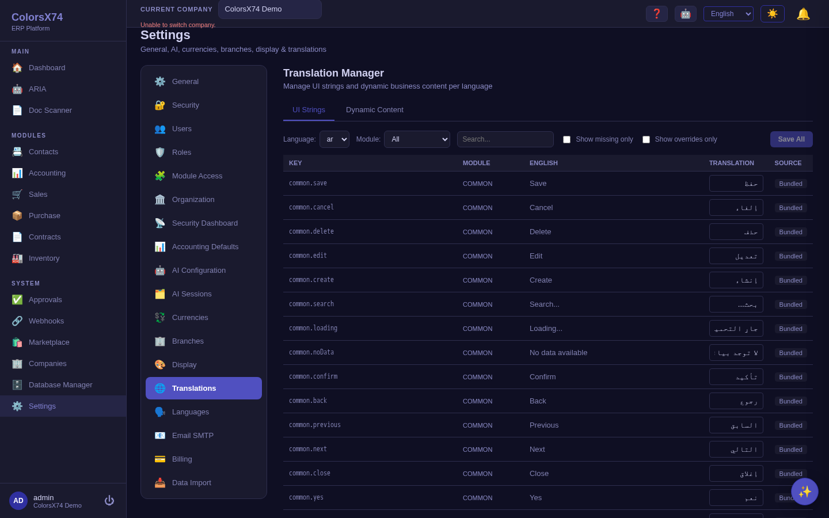Viewport: 829px width, 518px height.
Task: Select Translations settings item
Action: point(204,389)
